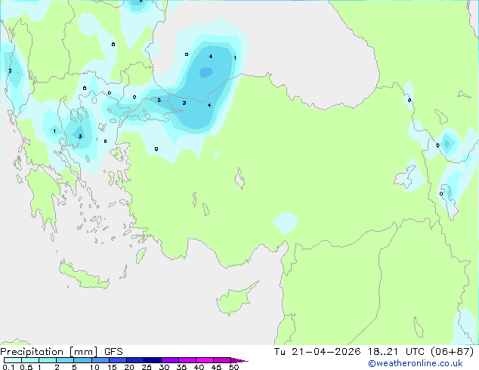Click the above-50 mm arrow tip of legend
Viewport: 479px width, 370px height.
(239, 360)
